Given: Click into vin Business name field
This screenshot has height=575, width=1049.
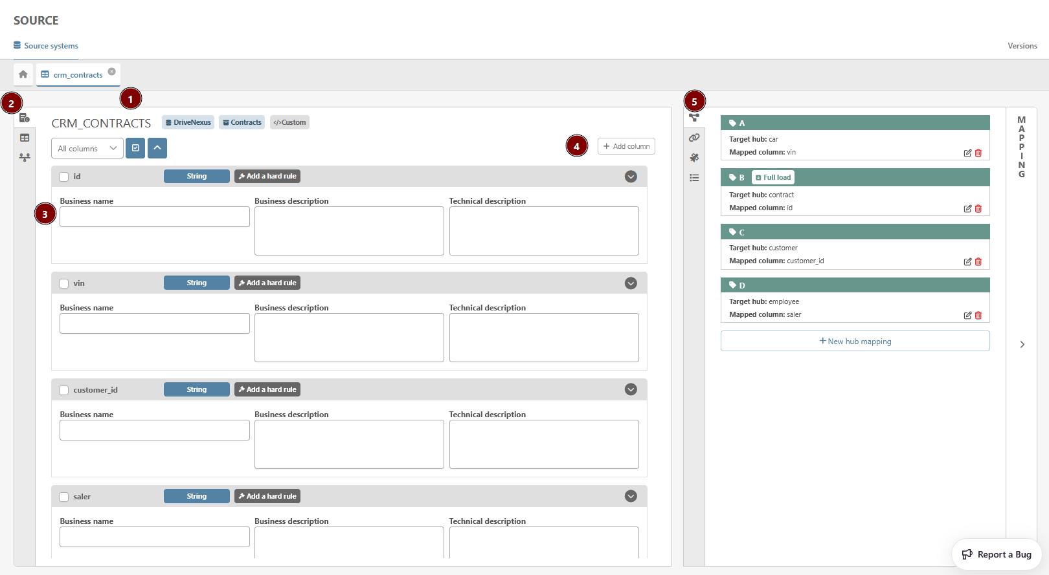Looking at the screenshot, I should 154,323.
